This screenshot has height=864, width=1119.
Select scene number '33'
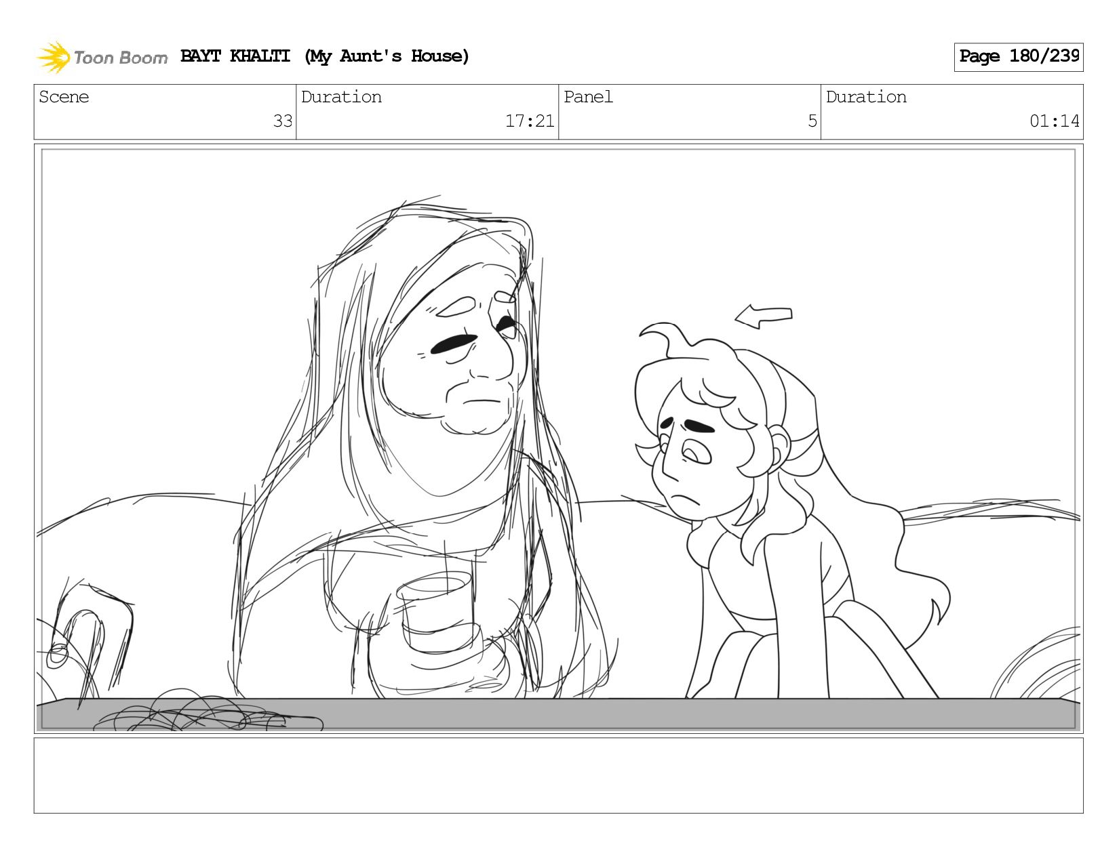(283, 121)
